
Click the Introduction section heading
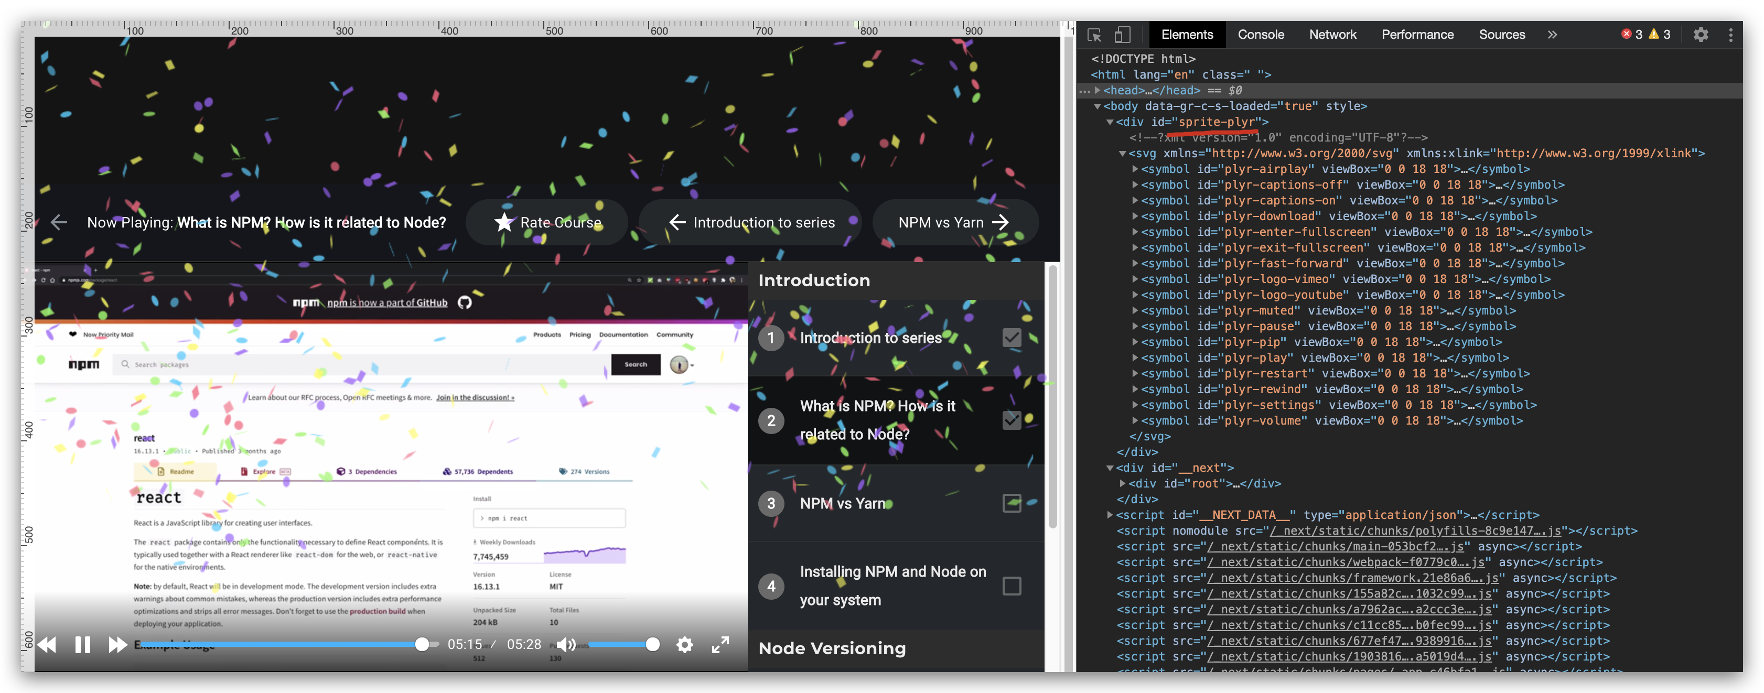point(814,280)
